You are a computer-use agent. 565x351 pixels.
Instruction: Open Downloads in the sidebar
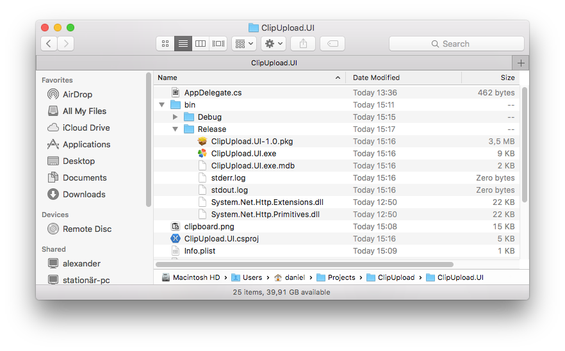(x=76, y=194)
